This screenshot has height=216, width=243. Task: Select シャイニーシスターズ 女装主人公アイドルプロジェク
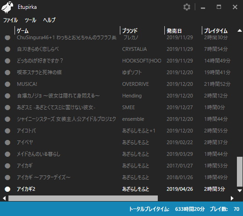point(66,119)
